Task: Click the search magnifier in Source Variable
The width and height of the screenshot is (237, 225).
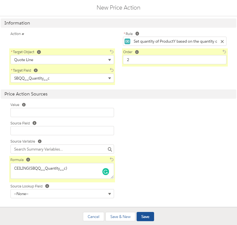Action: 110,149
